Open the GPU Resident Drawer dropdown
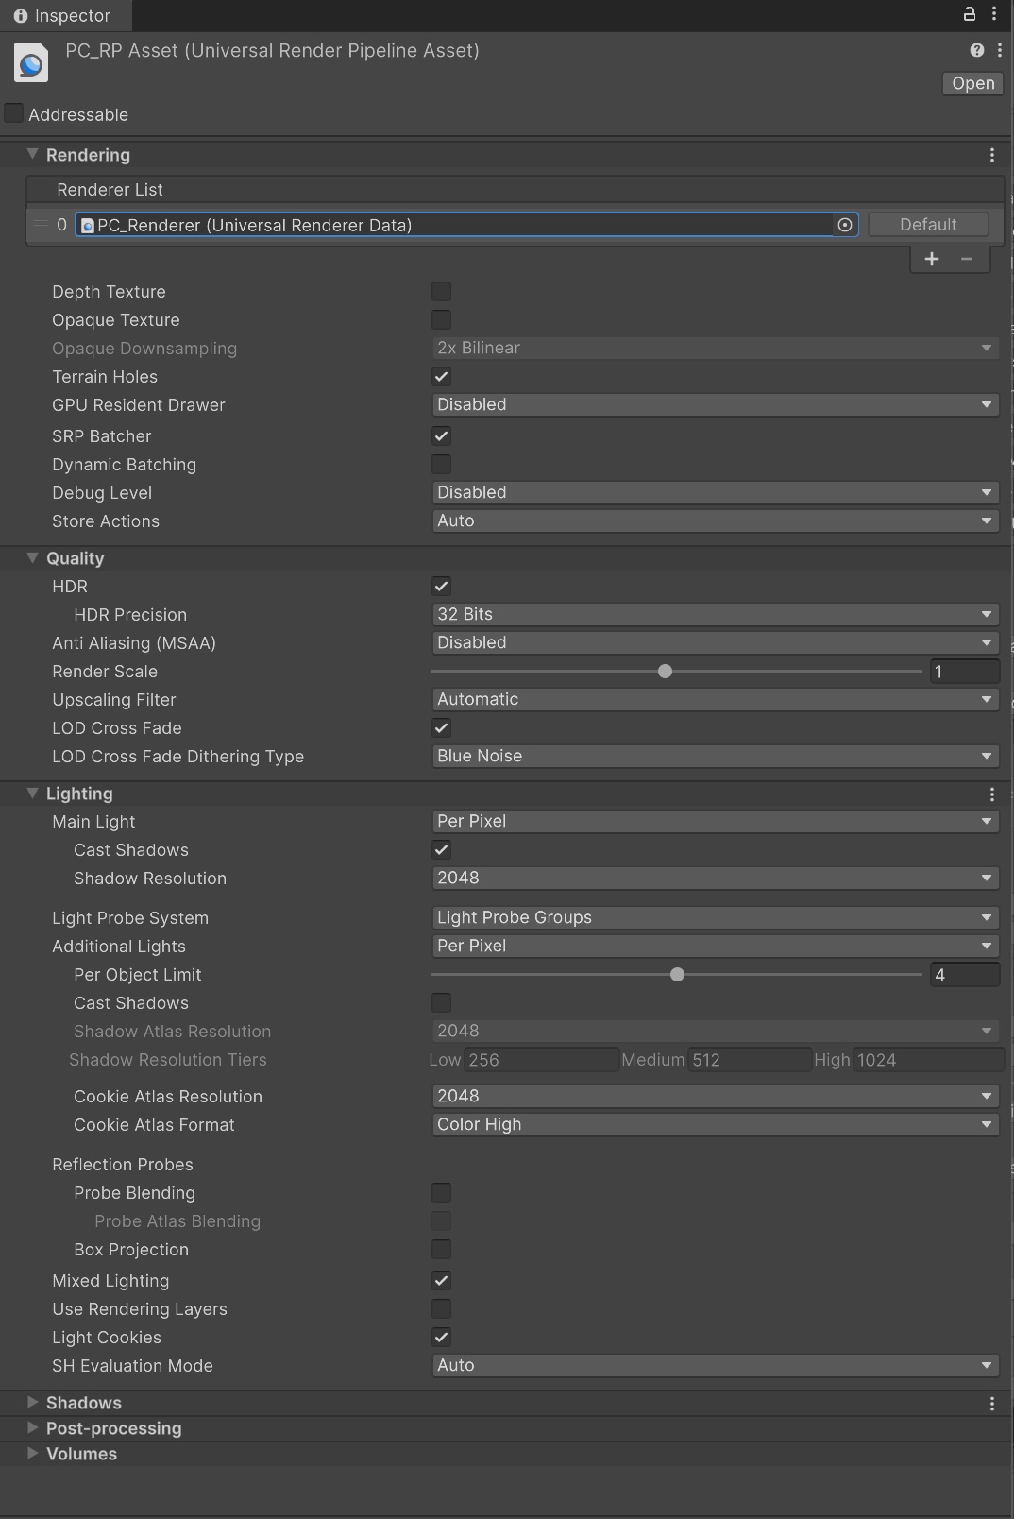The height and width of the screenshot is (1519, 1014). tap(715, 404)
